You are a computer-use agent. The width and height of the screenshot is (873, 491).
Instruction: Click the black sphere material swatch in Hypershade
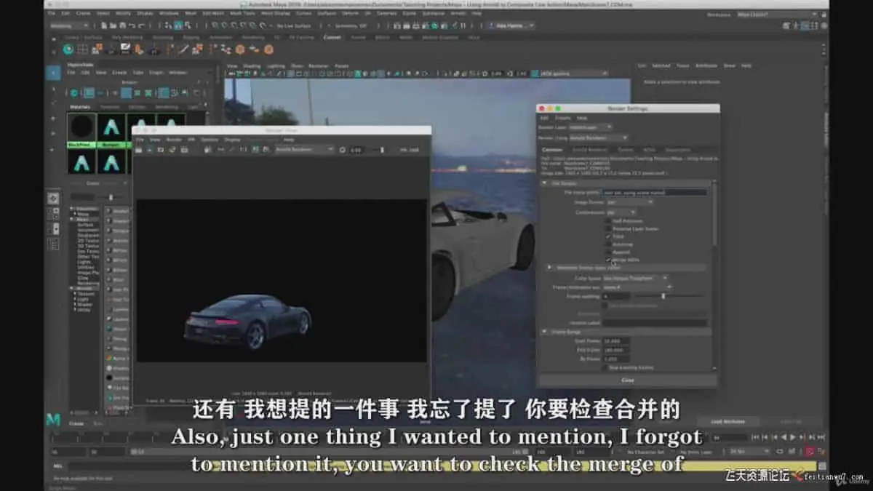(x=81, y=127)
